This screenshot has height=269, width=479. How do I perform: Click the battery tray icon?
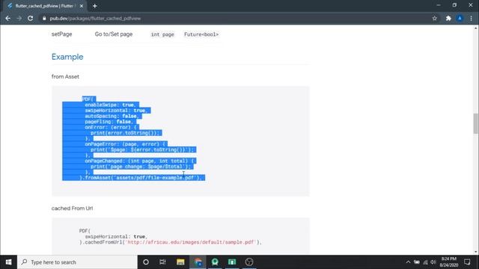click(x=417, y=262)
